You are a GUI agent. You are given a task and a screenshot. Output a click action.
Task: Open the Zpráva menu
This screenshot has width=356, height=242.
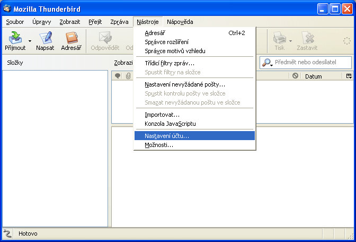click(x=119, y=22)
